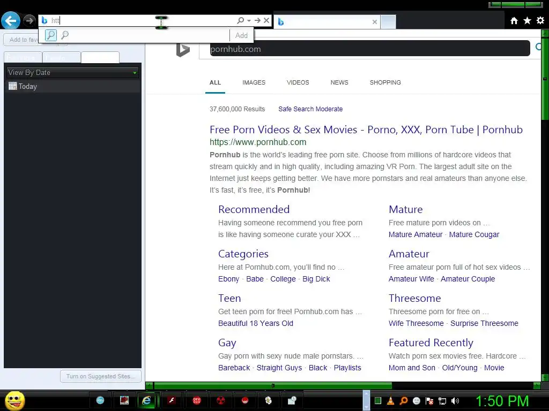Click Turn on Suggested Sites button
Screen dimensions: 549x411
[100, 376]
